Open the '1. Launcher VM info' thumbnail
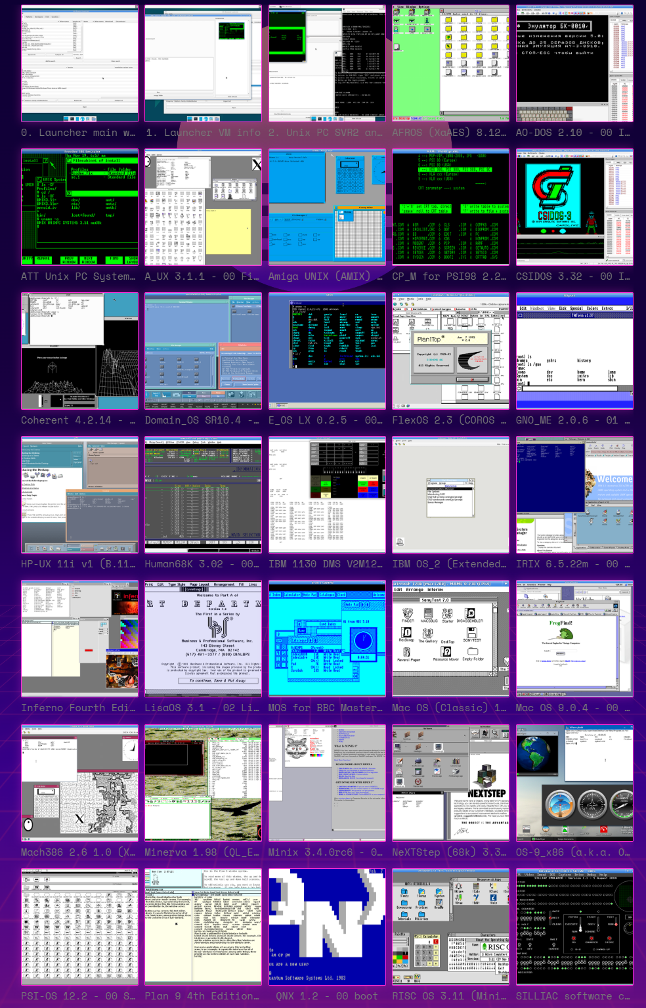Screen dimensions: 646x1008 (x=203, y=64)
